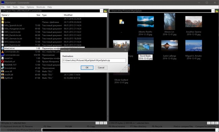Open the Tools menu
The image size is (219, 132).
pyautogui.click(x=15, y=7)
